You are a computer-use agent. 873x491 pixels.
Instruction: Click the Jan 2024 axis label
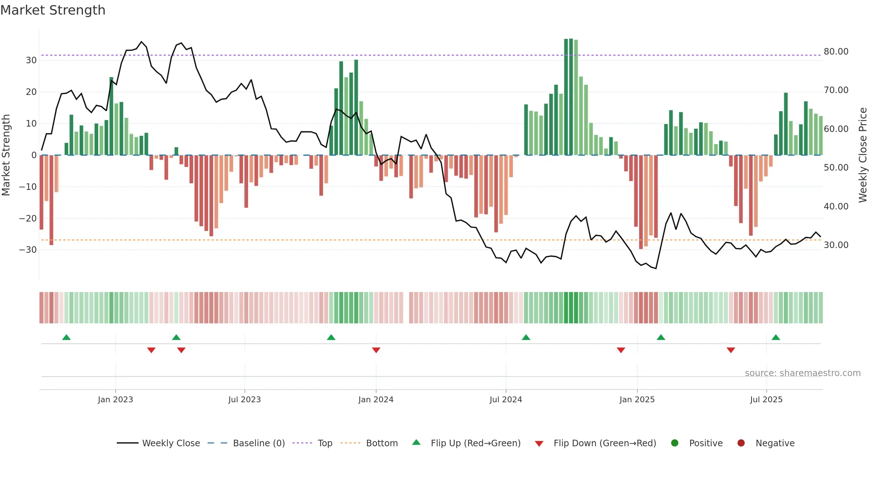pos(376,399)
